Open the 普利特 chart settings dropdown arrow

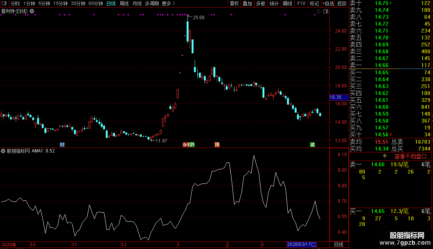tap(32, 11)
